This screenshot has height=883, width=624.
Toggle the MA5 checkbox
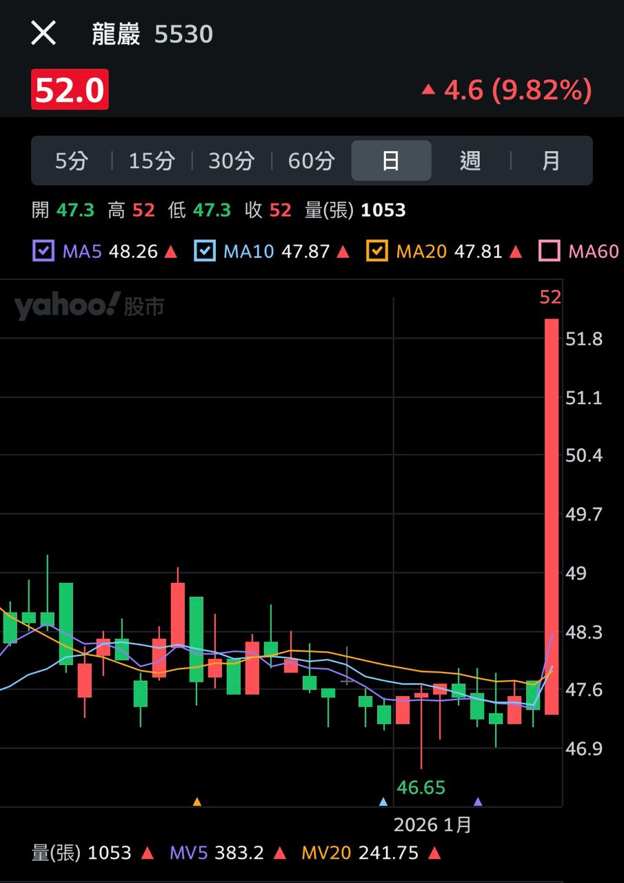tap(43, 251)
